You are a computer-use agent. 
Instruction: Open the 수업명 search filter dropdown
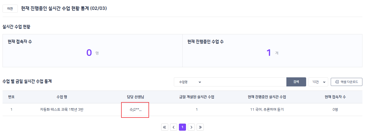coord(190,82)
